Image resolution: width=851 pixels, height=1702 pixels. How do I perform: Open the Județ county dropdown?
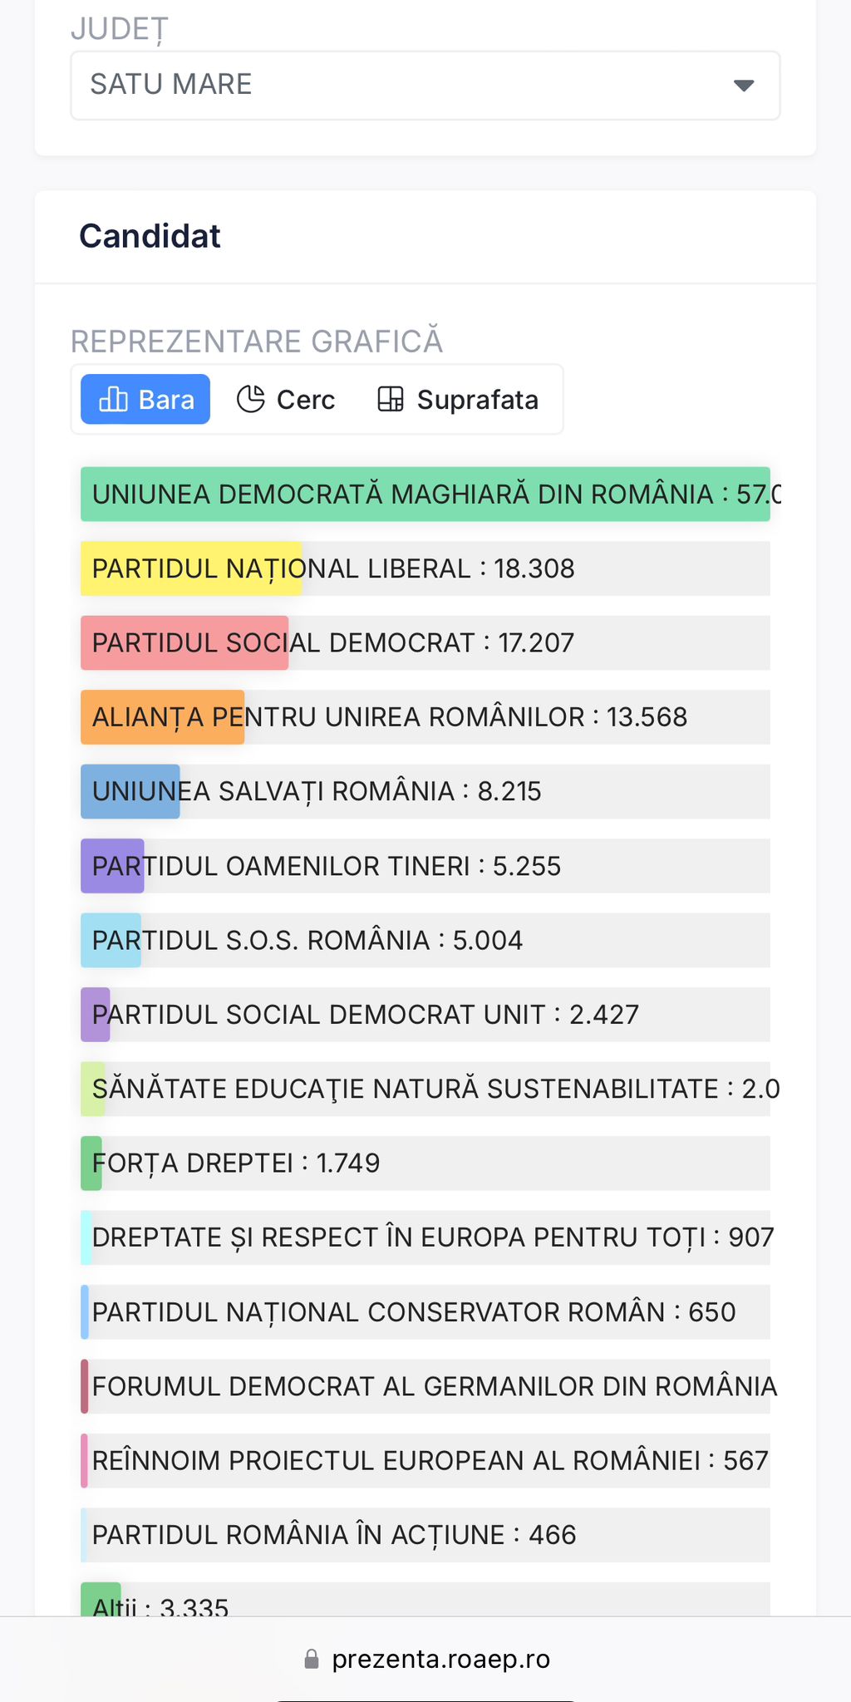424,86
